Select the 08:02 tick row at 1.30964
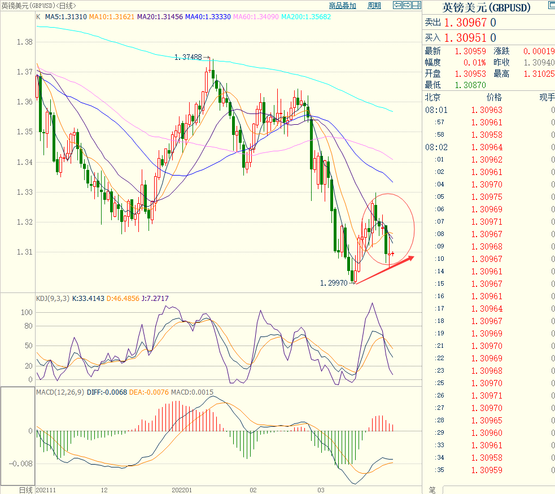The height and width of the screenshot is (494, 555). point(488,147)
